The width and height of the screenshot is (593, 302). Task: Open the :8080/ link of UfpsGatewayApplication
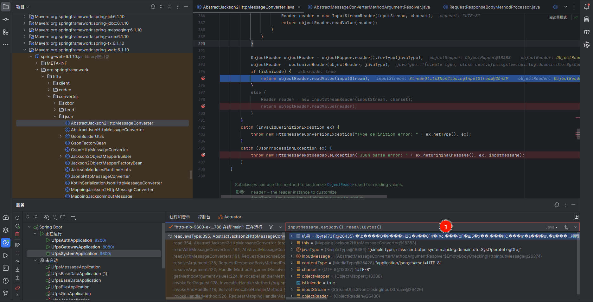pyautogui.click(x=108, y=247)
